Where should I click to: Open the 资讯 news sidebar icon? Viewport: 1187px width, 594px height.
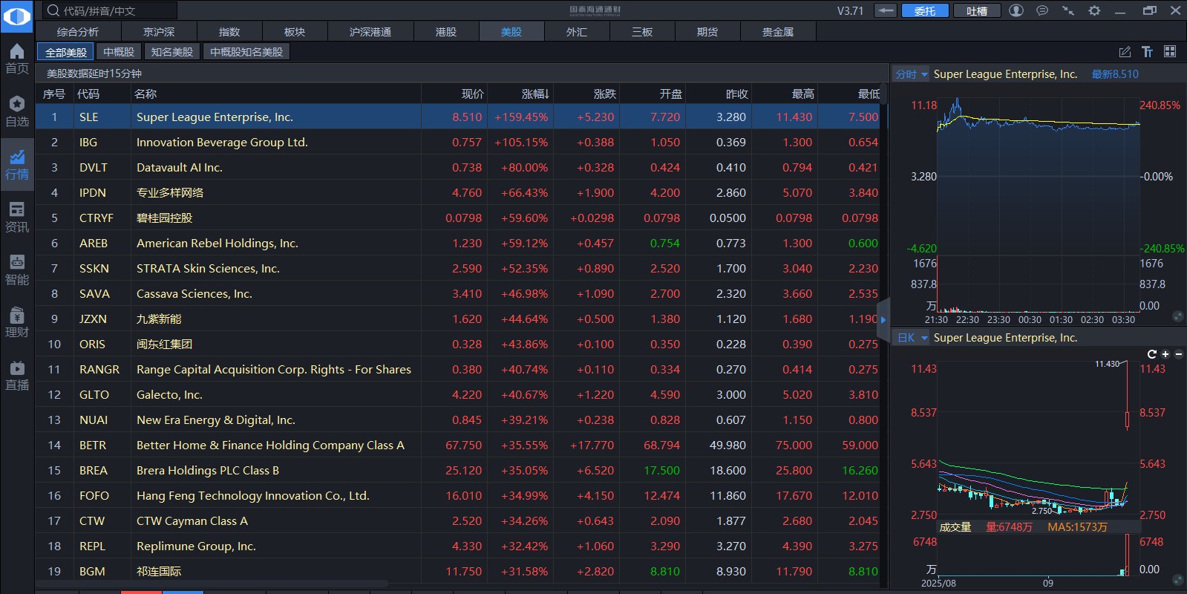(x=17, y=217)
